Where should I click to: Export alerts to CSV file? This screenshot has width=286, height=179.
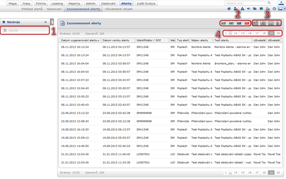[x=223, y=23]
